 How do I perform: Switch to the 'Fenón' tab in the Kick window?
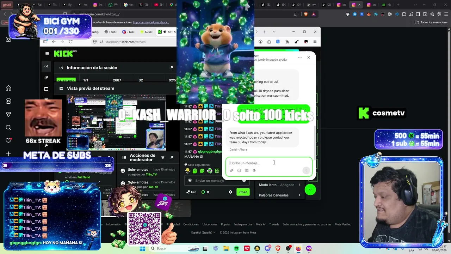point(110,32)
